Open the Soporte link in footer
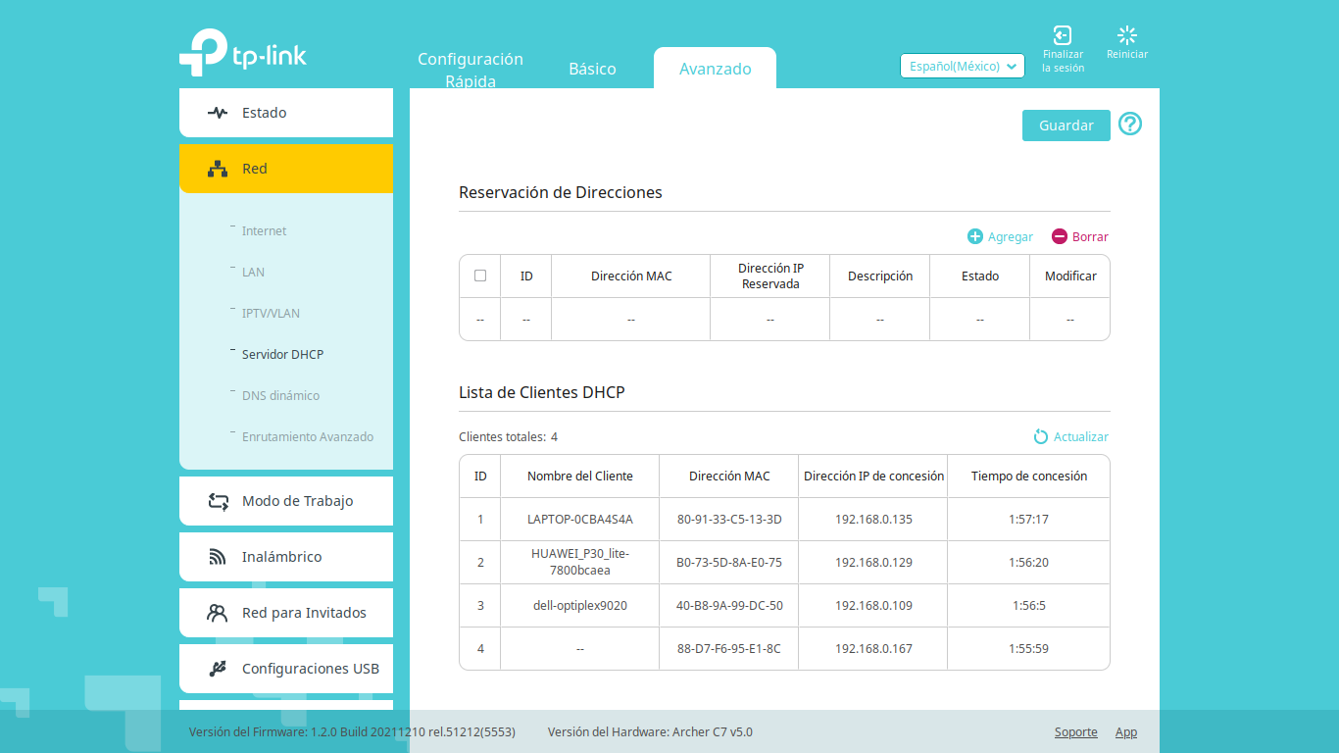 (x=1076, y=731)
